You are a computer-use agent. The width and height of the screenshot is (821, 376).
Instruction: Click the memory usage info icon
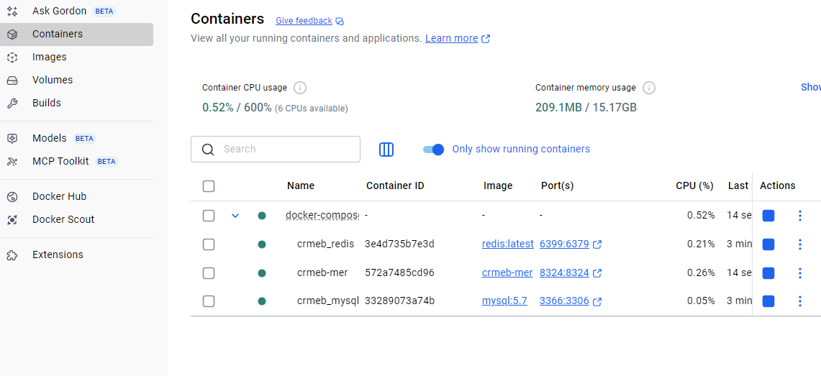(x=649, y=88)
